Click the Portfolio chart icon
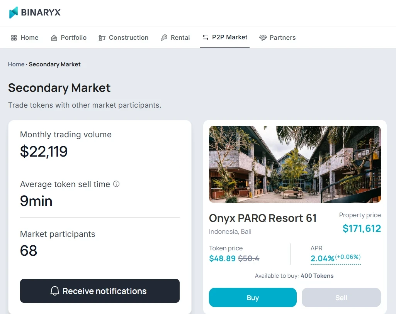The image size is (396, 314). coord(54,38)
